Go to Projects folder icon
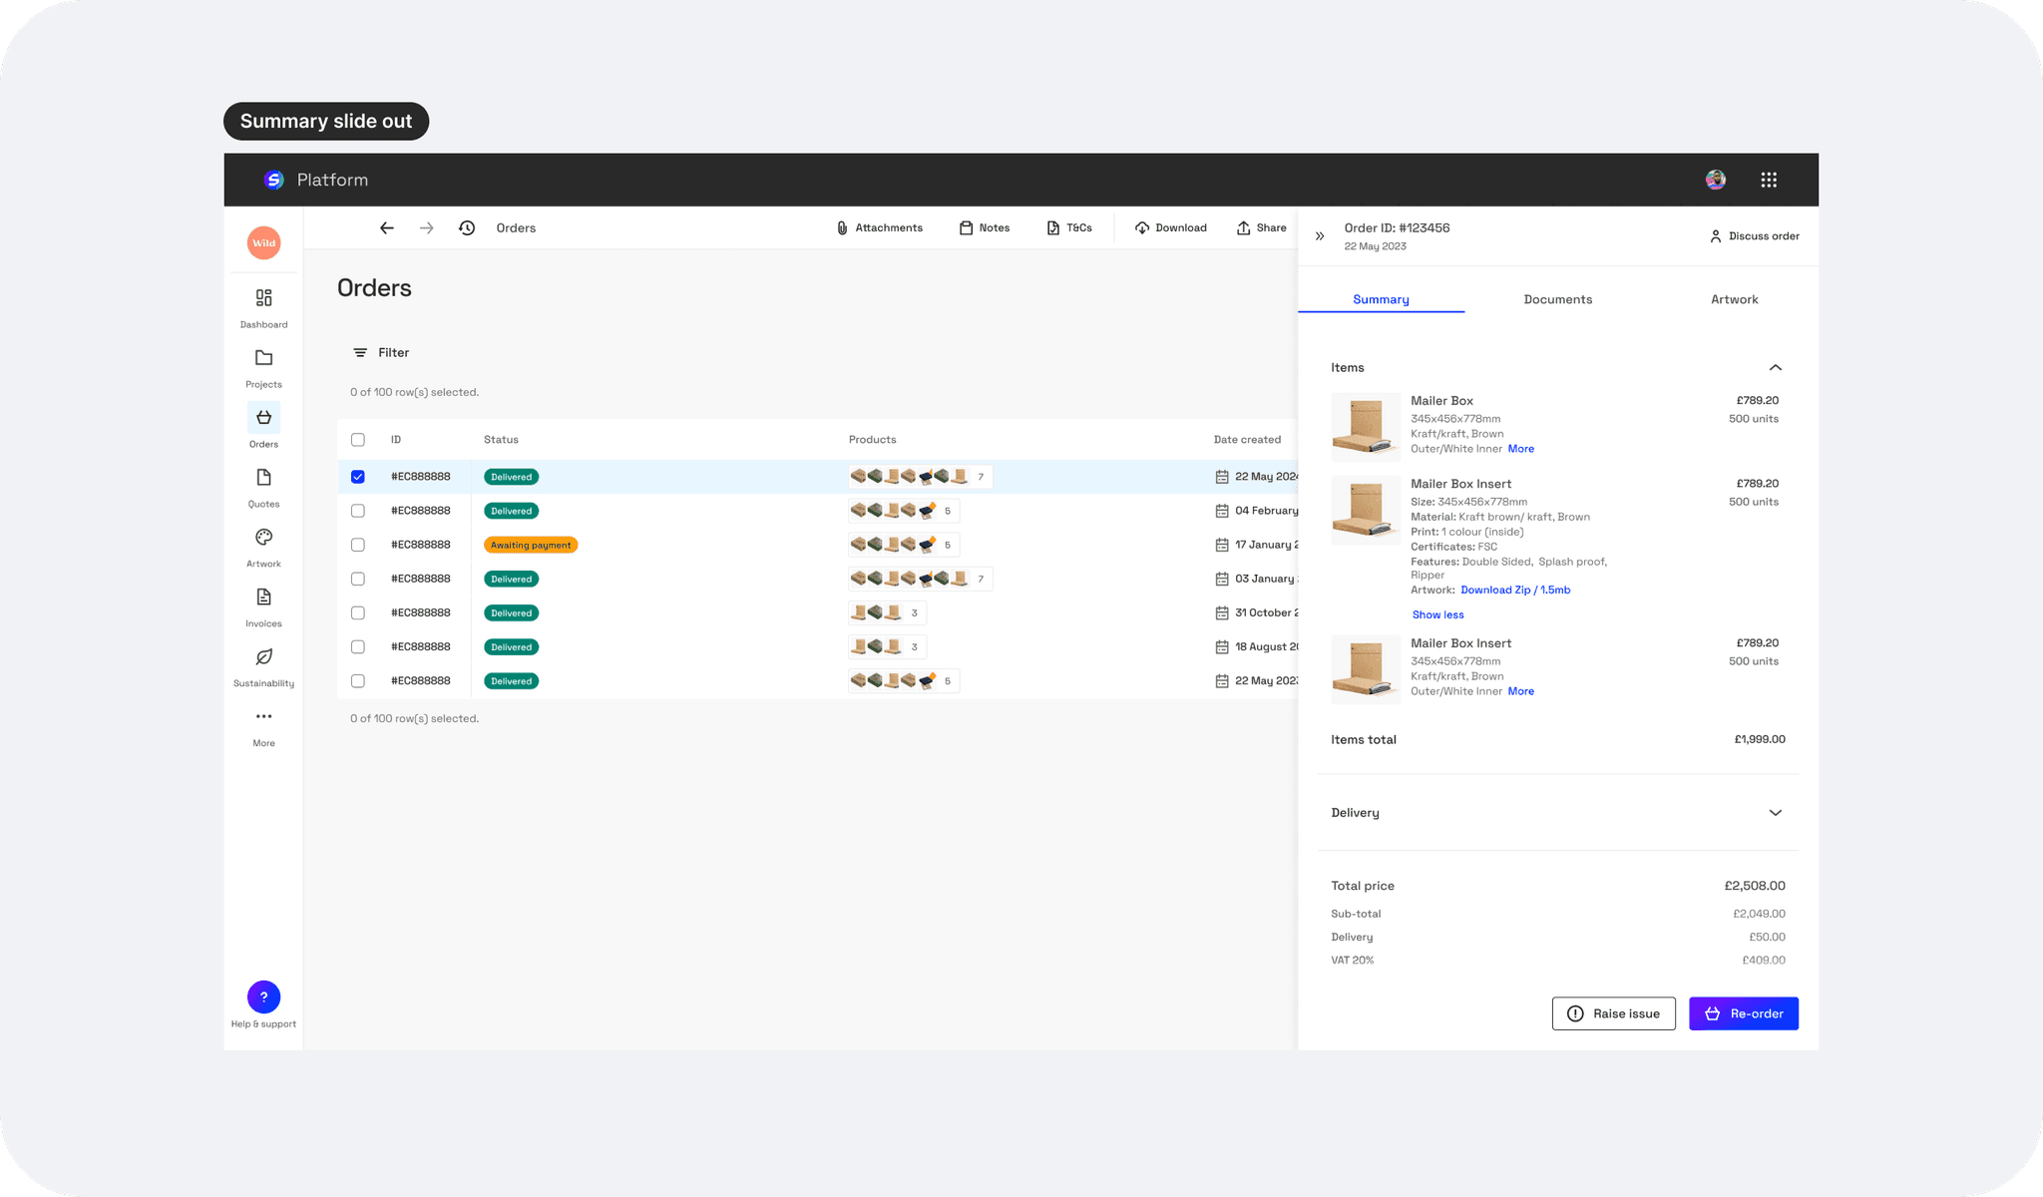The width and height of the screenshot is (2043, 1197). click(x=263, y=358)
